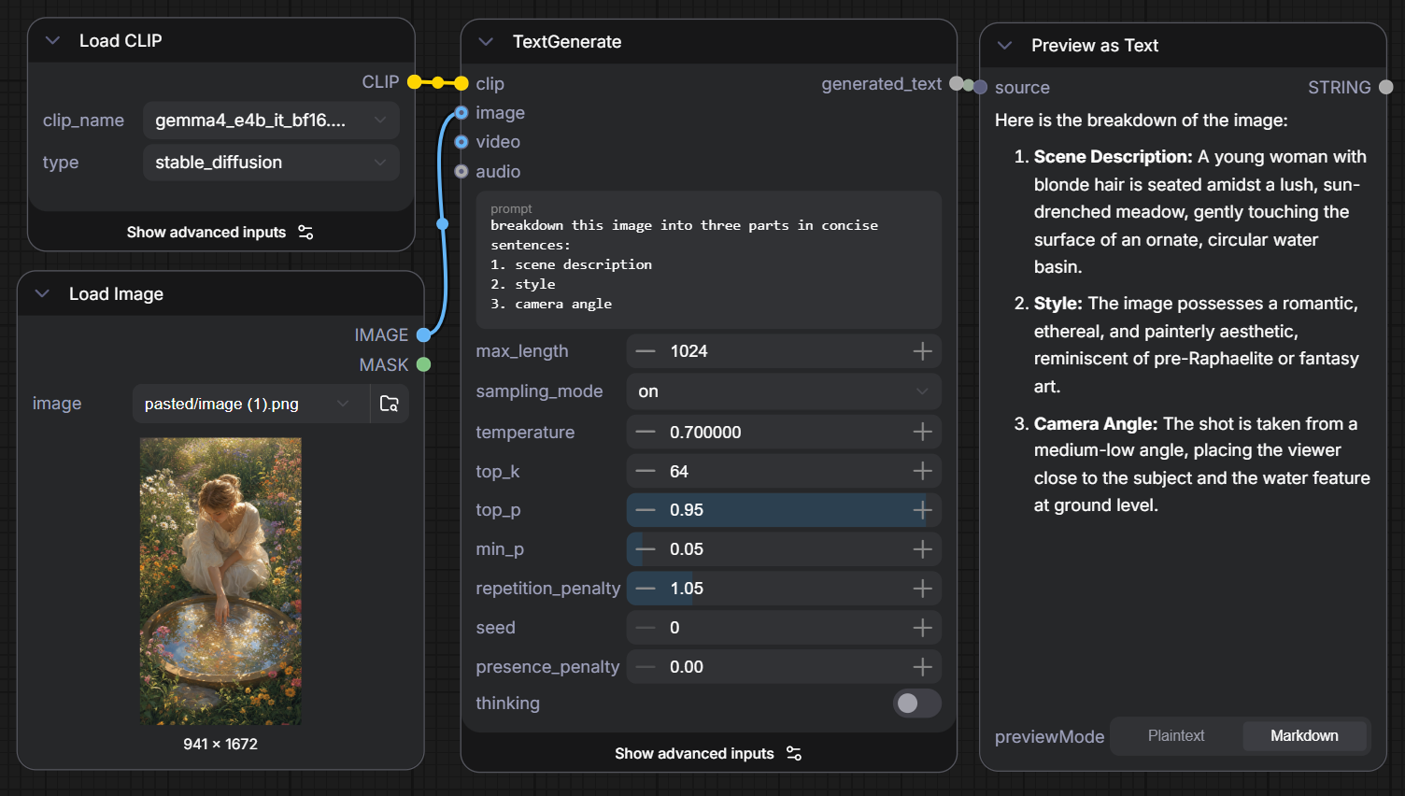
Task: Show advanced inputs in Load CLIP
Action: 220,233
